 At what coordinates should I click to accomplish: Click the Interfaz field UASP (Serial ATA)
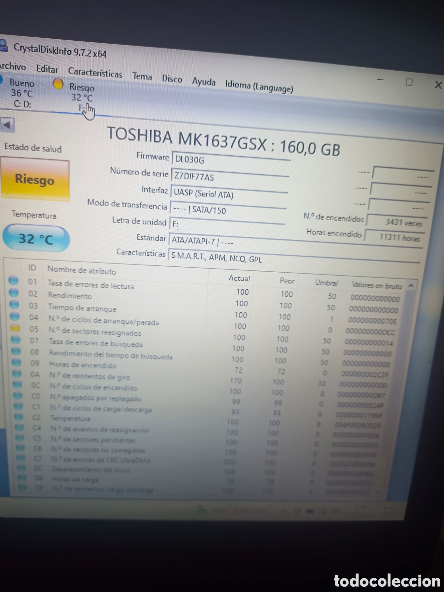tap(229, 194)
